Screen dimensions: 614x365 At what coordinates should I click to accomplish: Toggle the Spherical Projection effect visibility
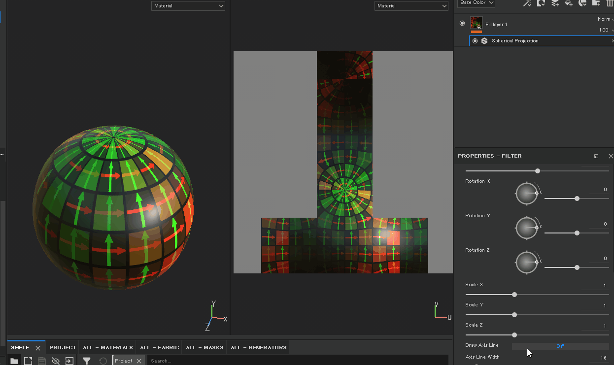475,41
